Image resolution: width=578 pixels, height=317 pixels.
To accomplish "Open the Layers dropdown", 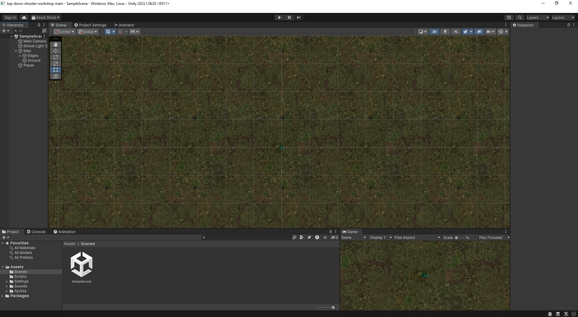I will click(x=538, y=17).
